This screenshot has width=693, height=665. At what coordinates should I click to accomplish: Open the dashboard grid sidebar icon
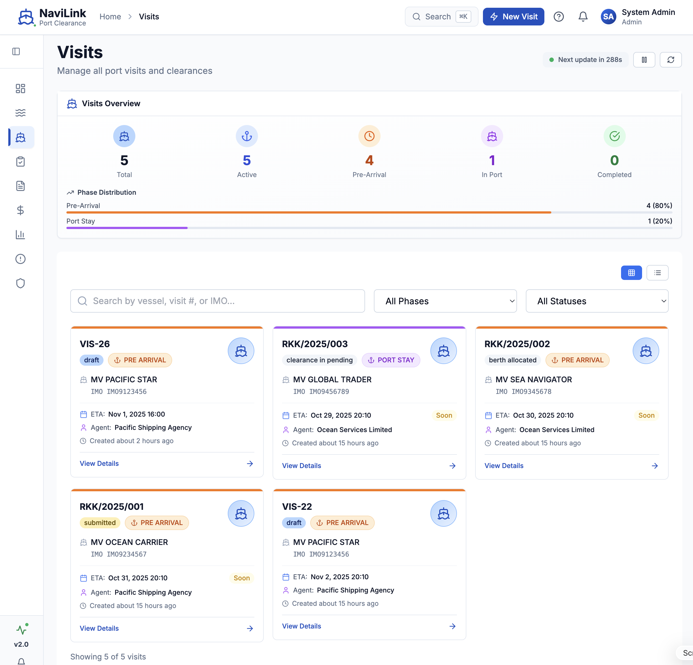(x=20, y=88)
